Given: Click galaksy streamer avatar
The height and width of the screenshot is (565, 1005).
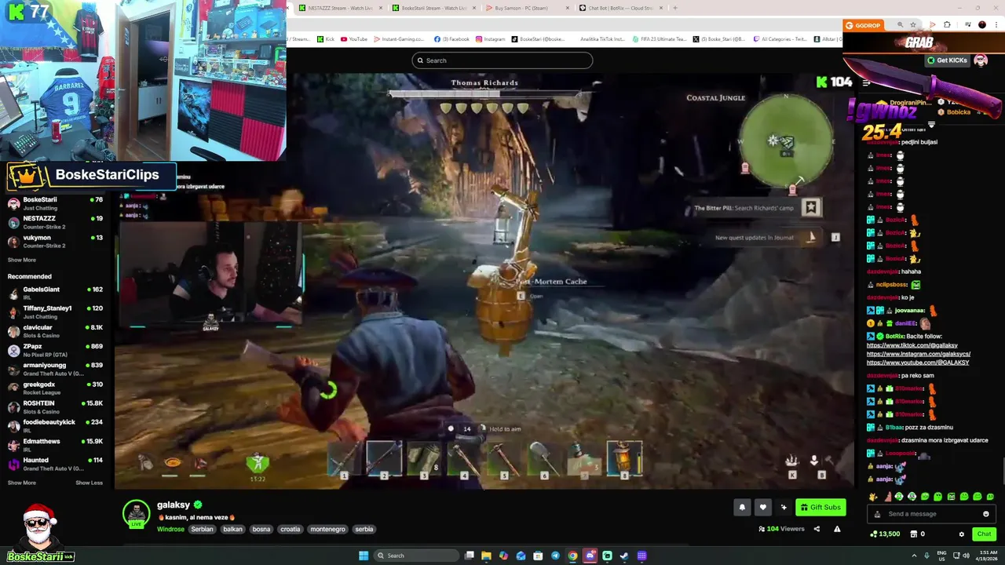Looking at the screenshot, I should (136, 512).
